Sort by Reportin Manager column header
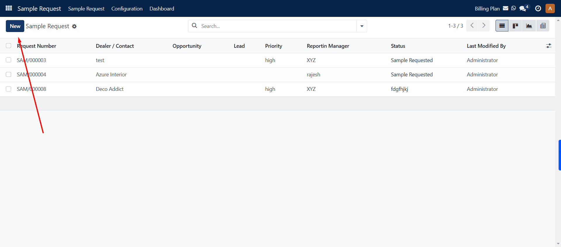 [x=328, y=46]
